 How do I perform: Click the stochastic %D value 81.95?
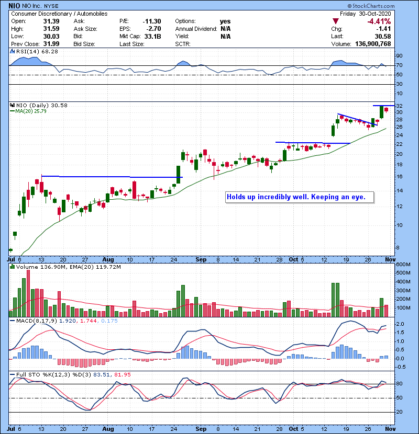(122, 375)
